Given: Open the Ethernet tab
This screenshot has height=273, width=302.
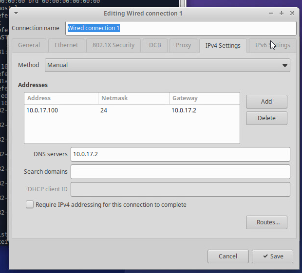Looking at the screenshot, I should pyautogui.click(x=66, y=45).
